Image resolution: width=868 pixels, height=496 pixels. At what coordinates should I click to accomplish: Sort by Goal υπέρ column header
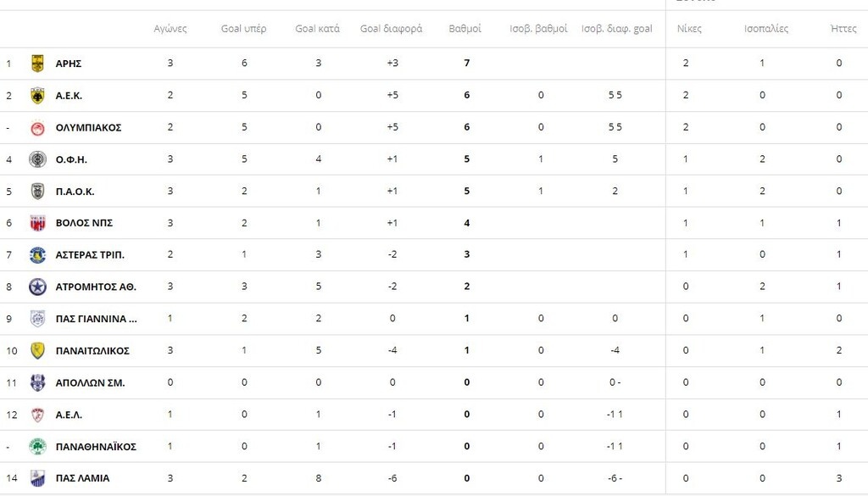click(243, 29)
